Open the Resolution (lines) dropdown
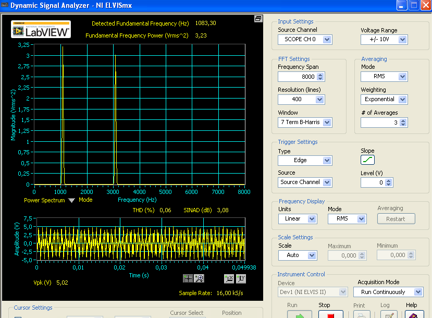 [x=319, y=100]
